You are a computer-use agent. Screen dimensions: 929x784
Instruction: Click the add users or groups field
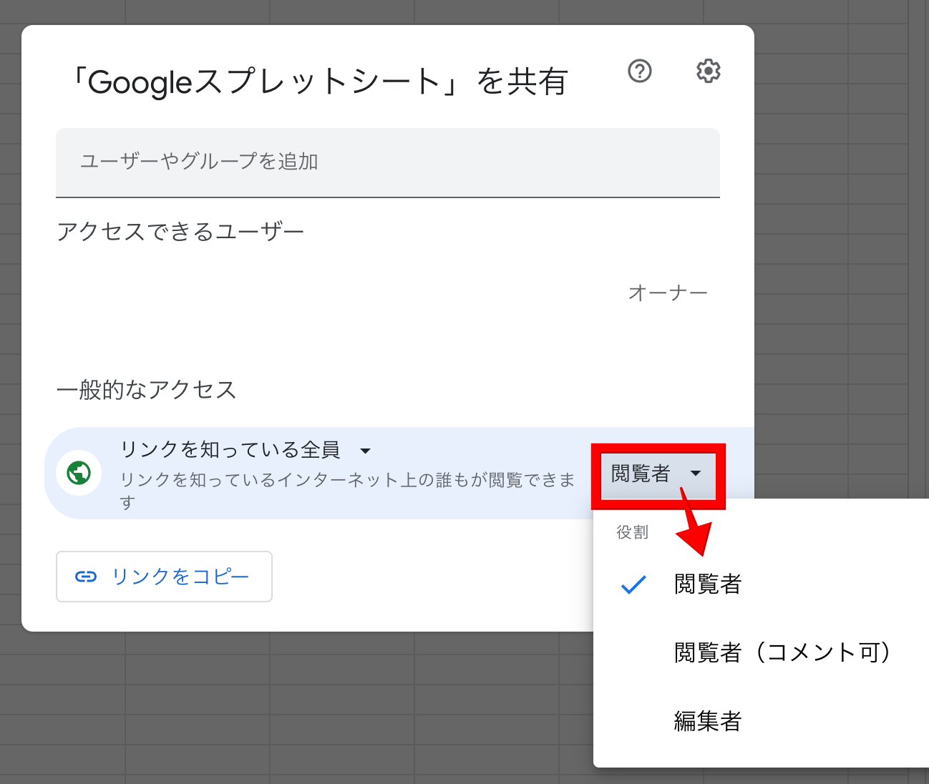pyautogui.click(x=388, y=162)
